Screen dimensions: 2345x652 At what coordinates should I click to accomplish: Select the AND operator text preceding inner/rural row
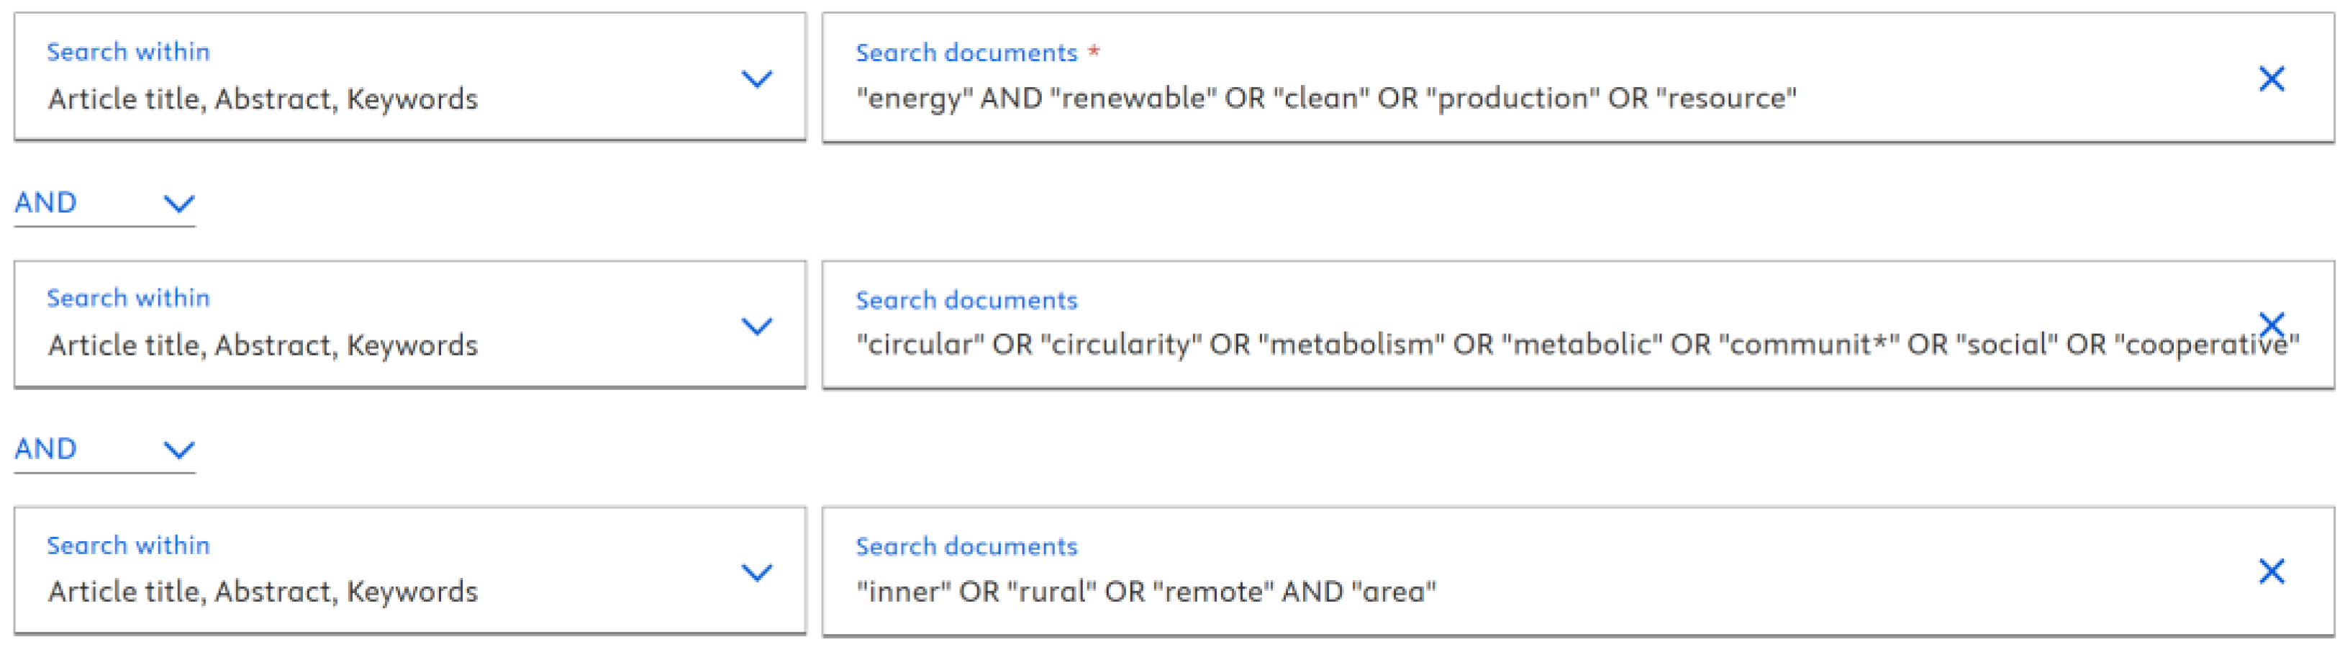[x=47, y=449]
